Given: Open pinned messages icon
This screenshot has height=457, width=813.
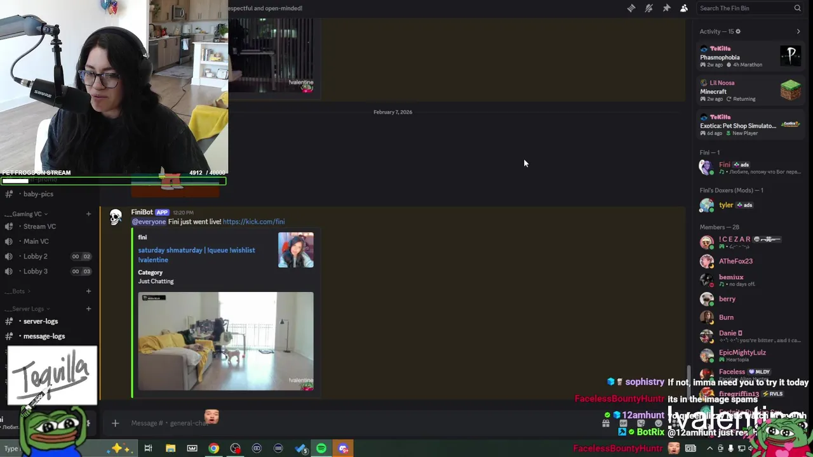Looking at the screenshot, I should tap(666, 8).
